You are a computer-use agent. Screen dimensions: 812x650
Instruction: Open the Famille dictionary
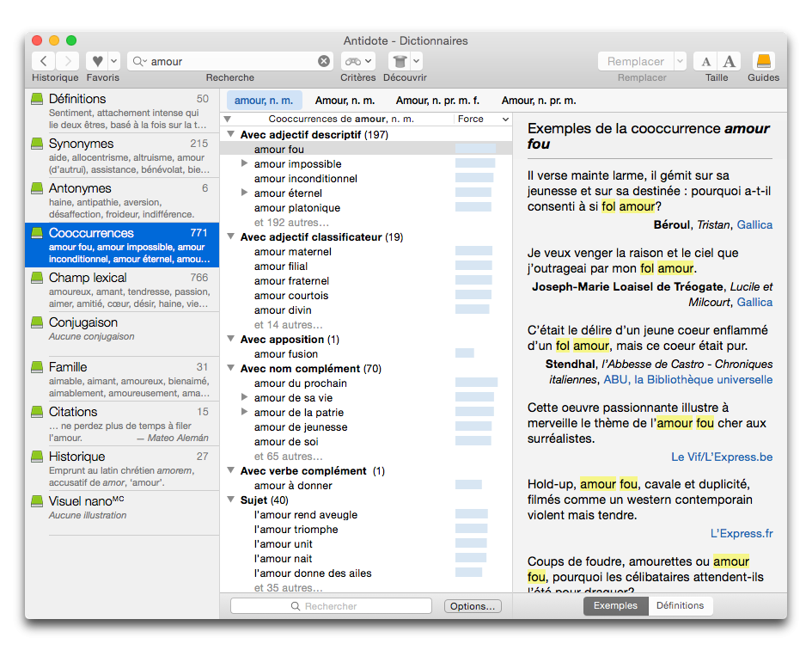[122, 379]
